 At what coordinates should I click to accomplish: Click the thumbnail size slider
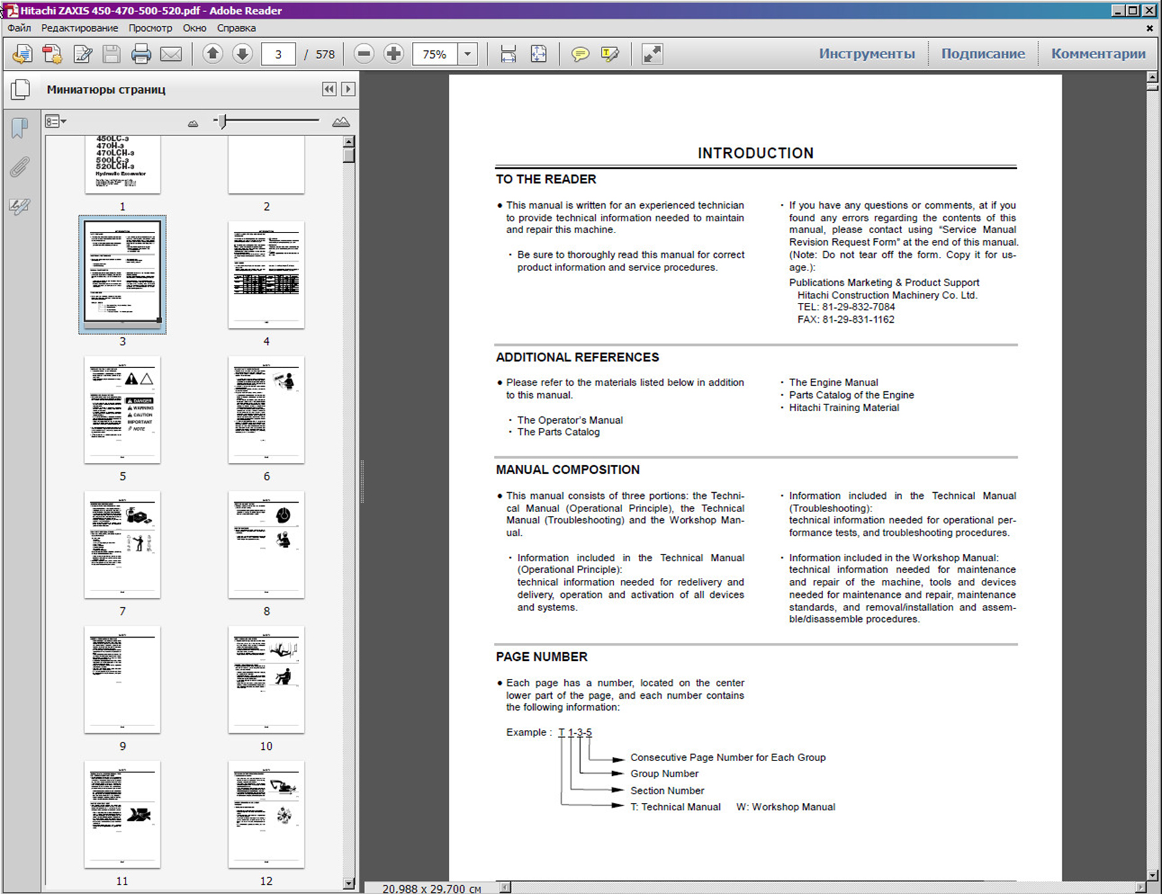[223, 121]
